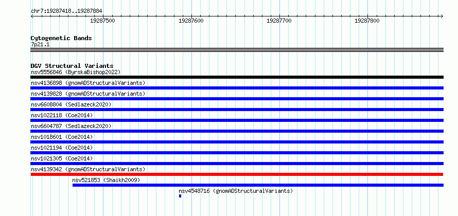Screen dimensions: 458x216
Task: Click the blue bar under nsv4136898
Action: (x=237, y=88)
